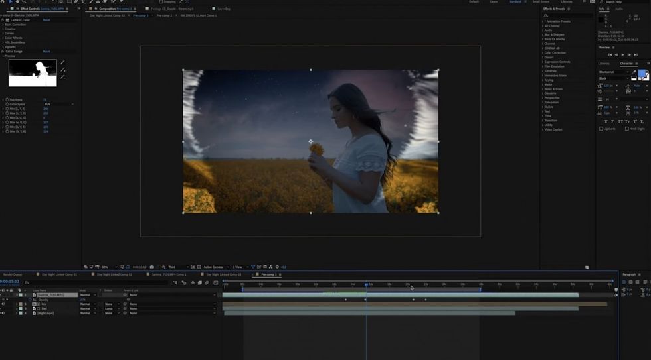Switch to the Standard workspace
This screenshot has width=651, height=360.
[x=515, y=1]
